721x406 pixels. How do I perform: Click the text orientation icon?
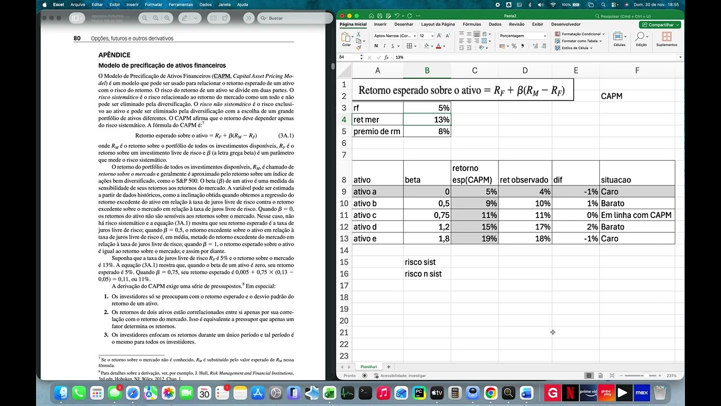click(x=482, y=47)
